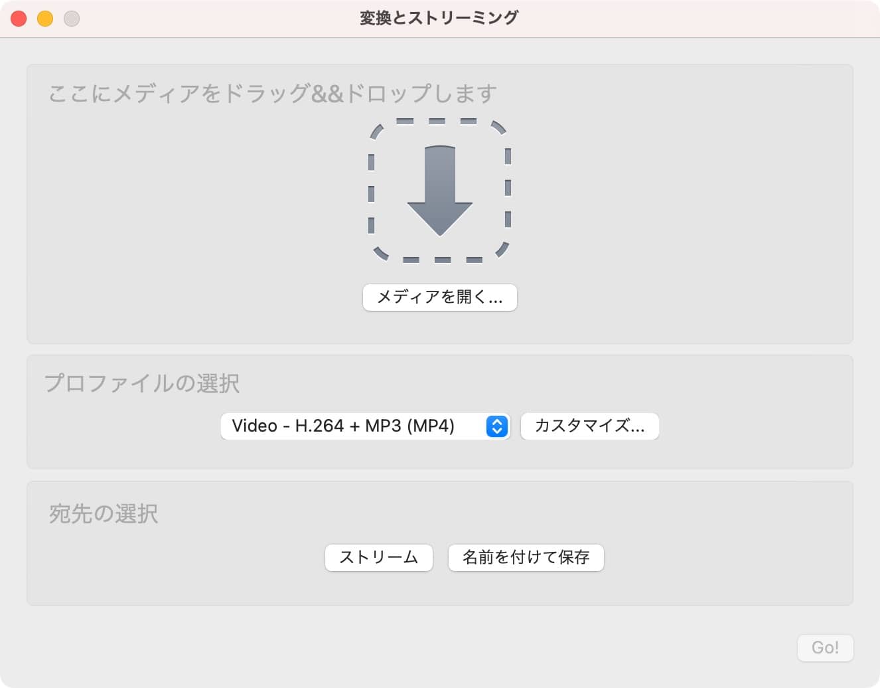Choose 名前を付けて保存 to save output
880x688 pixels.
(526, 558)
